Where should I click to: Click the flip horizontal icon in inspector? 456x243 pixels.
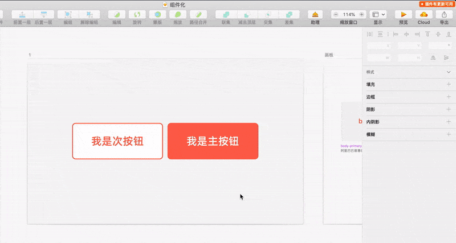click(433, 57)
